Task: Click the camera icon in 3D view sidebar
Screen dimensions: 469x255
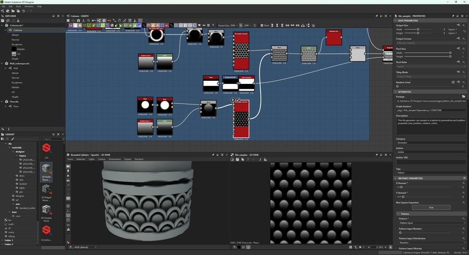Action: click(68, 166)
